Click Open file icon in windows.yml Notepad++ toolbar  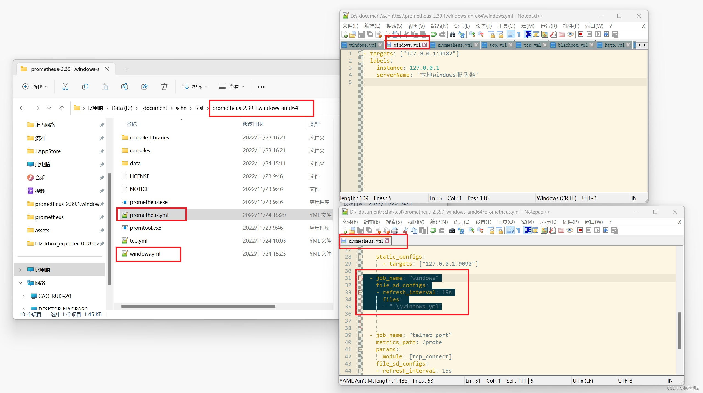pyautogui.click(x=353, y=34)
